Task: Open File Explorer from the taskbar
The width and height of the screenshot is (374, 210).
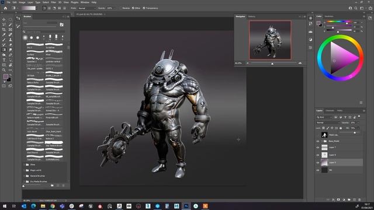Action: click(43, 206)
